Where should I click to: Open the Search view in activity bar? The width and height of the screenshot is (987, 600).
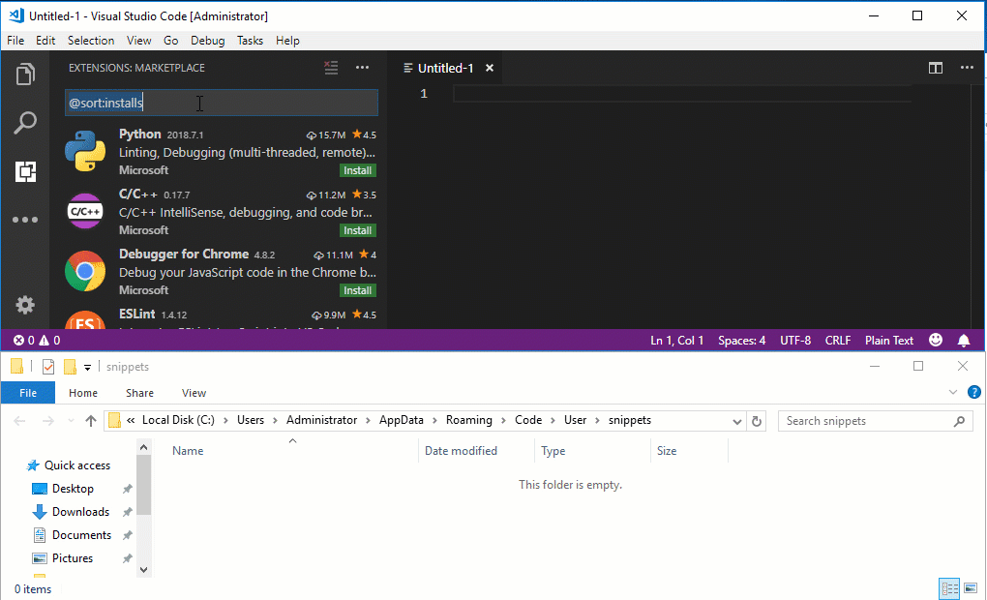(x=25, y=123)
